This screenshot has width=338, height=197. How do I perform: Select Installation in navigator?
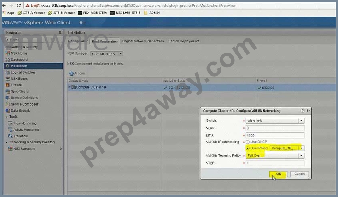(x=33, y=66)
